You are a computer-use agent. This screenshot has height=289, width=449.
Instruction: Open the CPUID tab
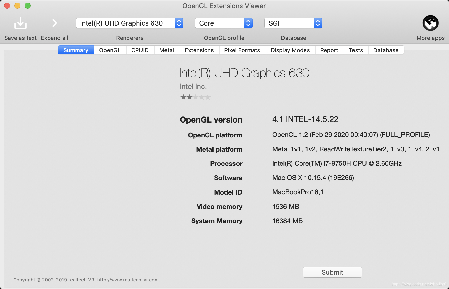click(140, 50)
